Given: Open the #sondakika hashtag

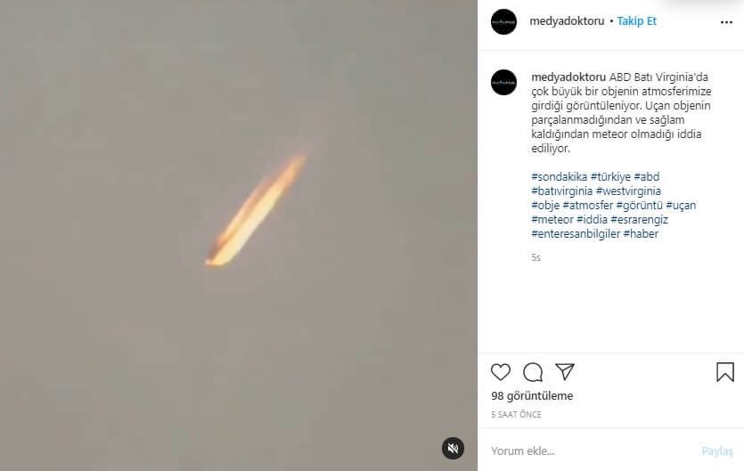Looking at the screenshot, I should (557, 177).
